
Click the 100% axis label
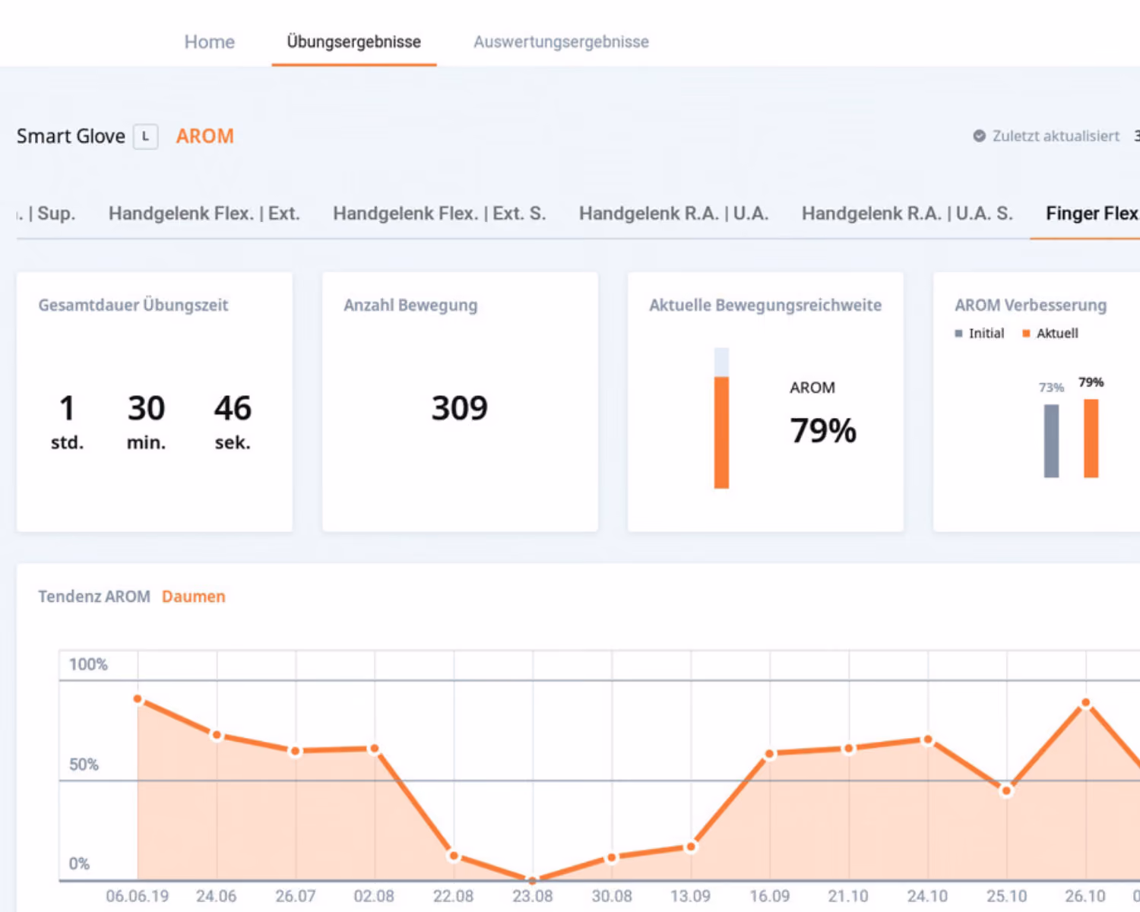pos(88,664)
